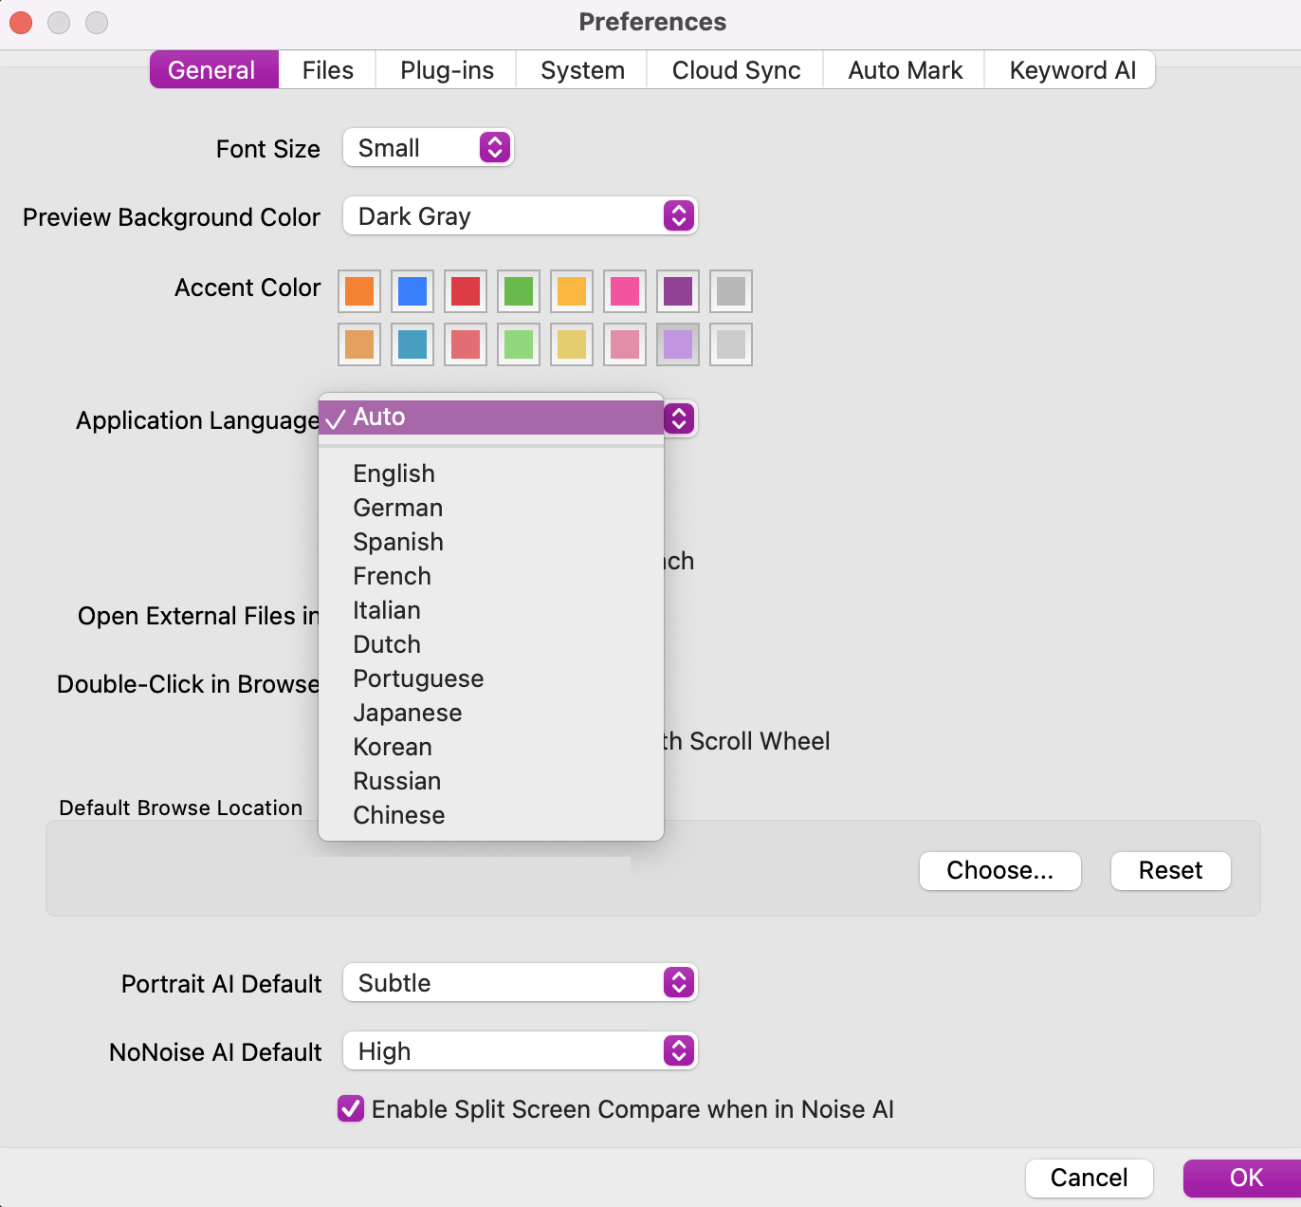
Task: Open NoNoise AI Default dropdown
Action: 520,1051
